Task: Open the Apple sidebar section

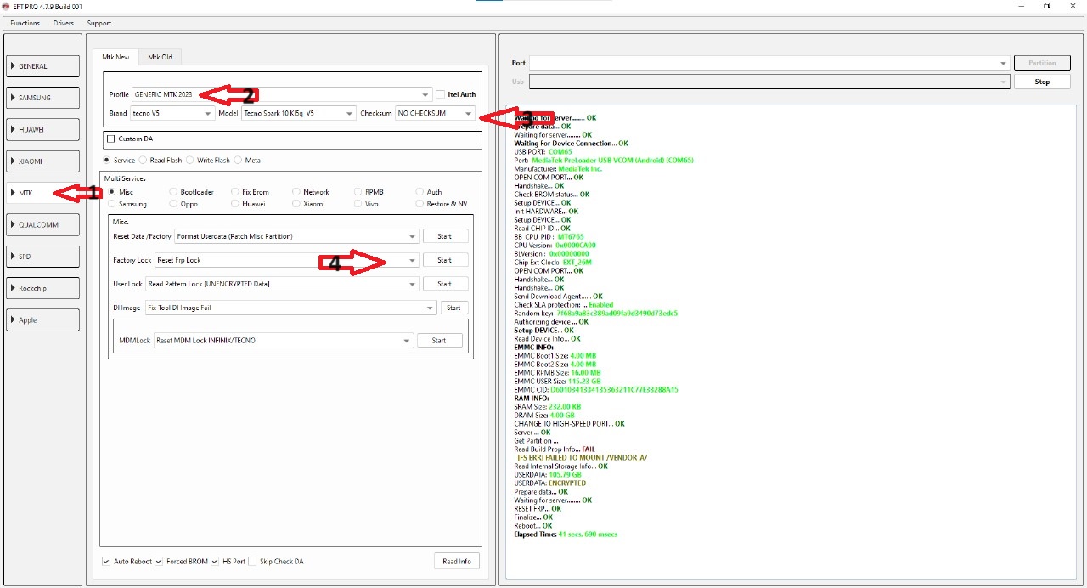Action: [42, 319]
